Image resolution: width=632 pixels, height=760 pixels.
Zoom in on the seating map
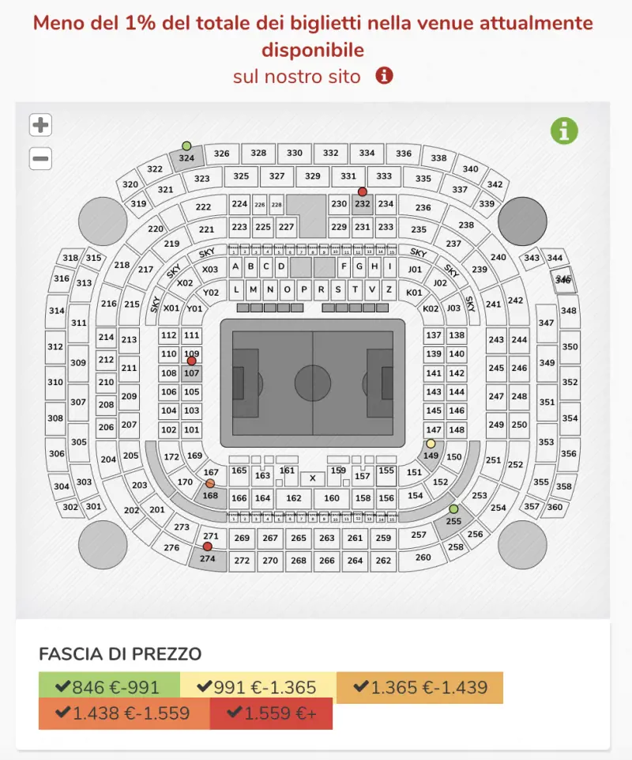[40, 125]
